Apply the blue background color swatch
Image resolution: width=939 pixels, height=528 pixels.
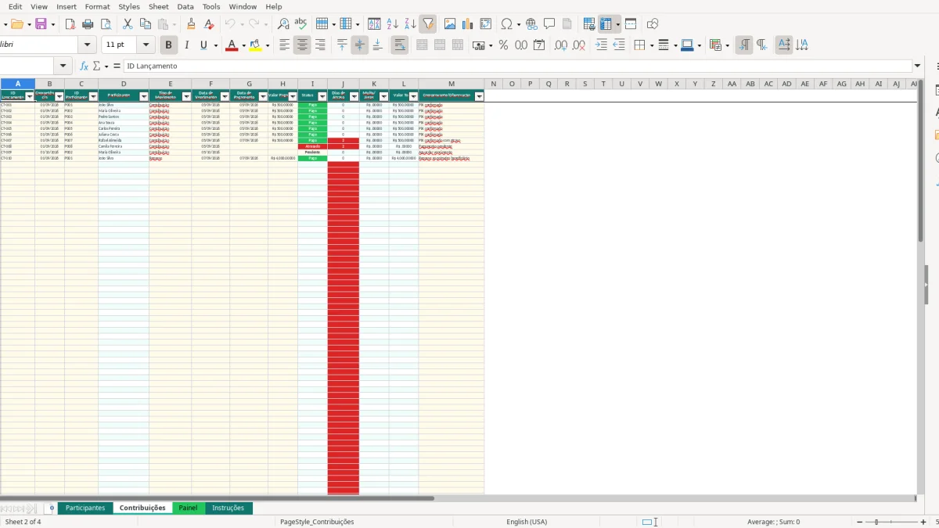[x=686, y=45]
